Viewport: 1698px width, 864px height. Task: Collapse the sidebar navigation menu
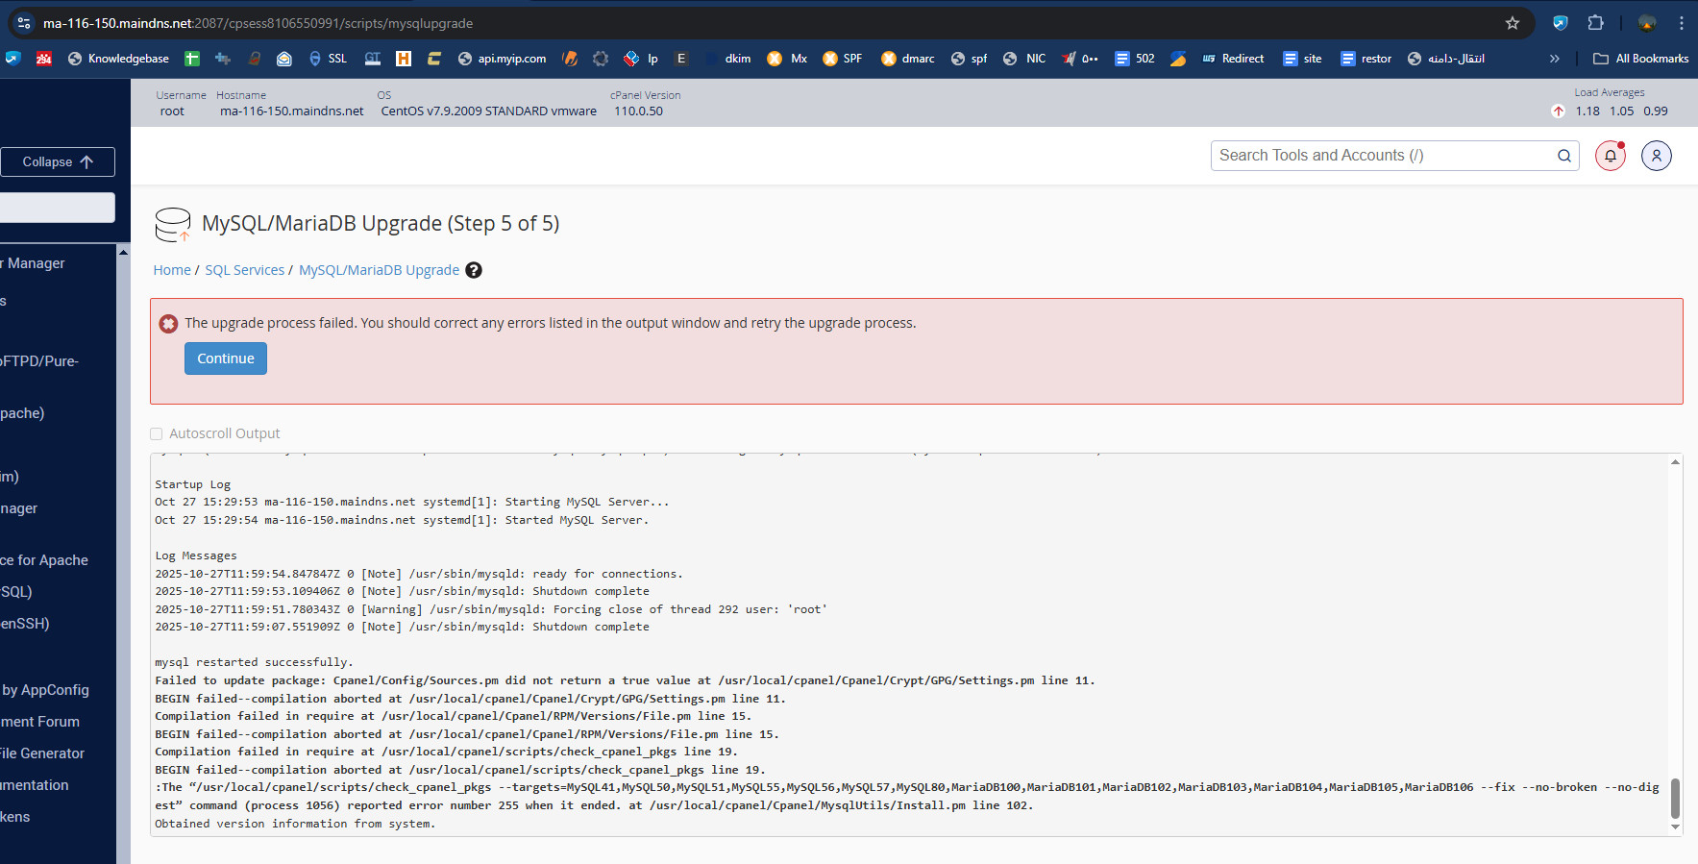pyautogui.click(x=58, y=161)
